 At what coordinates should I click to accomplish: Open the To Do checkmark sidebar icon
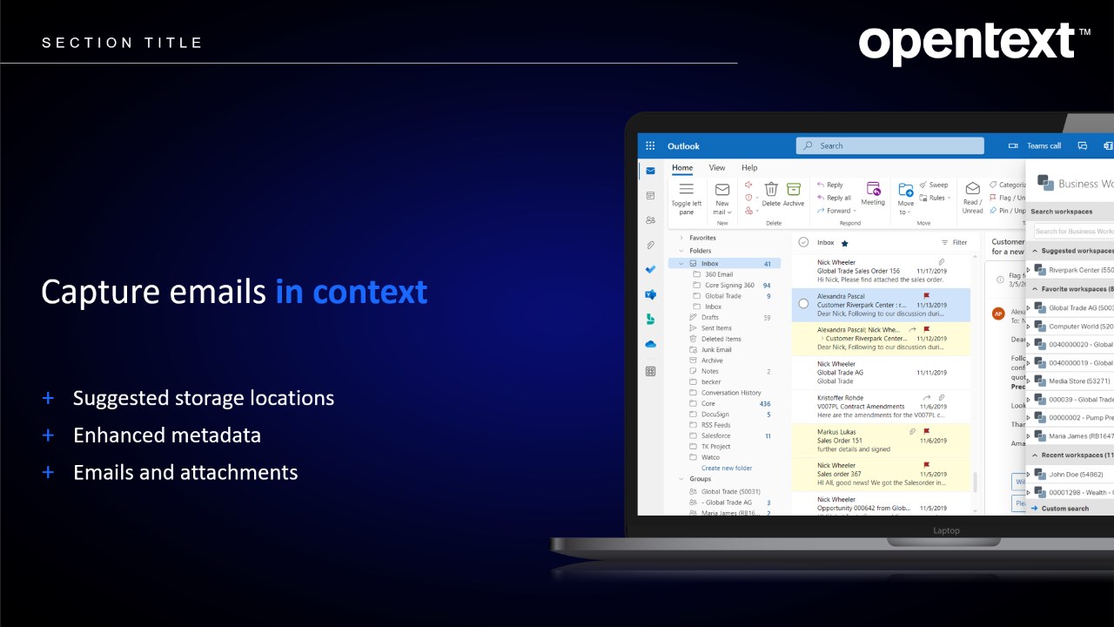click(650, 270)
